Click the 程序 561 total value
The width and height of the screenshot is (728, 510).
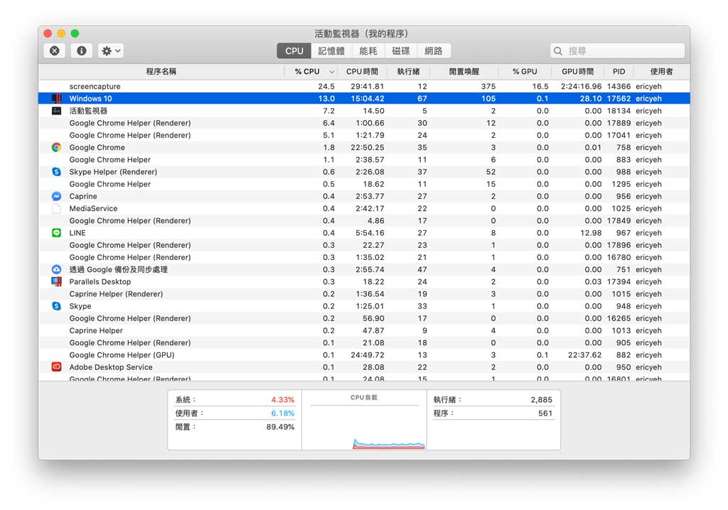pyautogui.click(x=545, y=413)
